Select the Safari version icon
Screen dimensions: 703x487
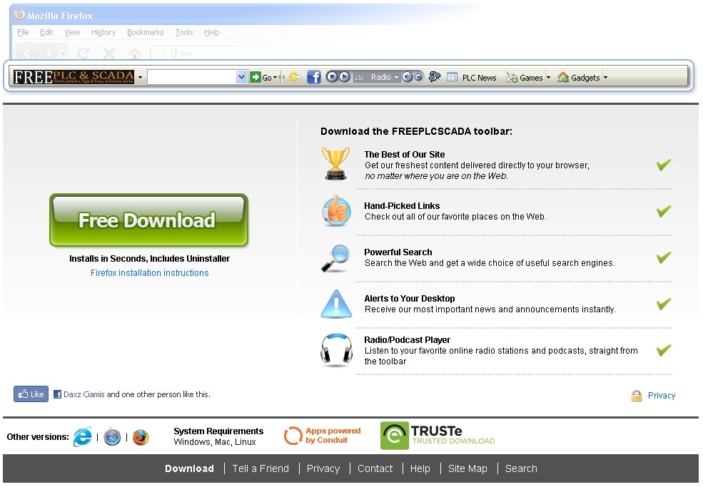tap(112, 437)
